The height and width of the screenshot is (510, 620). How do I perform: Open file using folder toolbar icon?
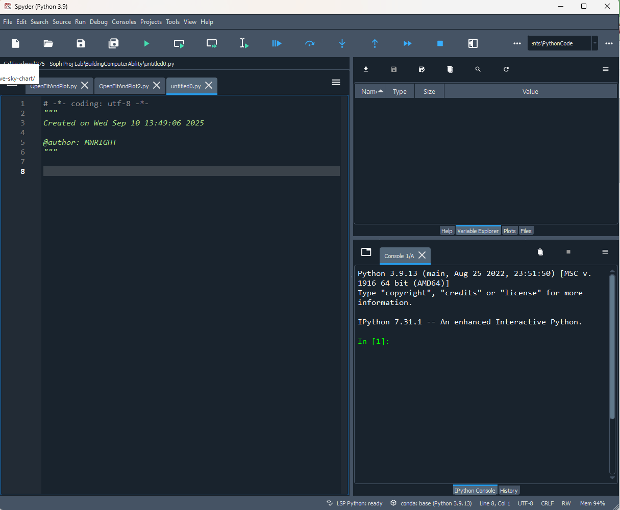tap(48, 43)
